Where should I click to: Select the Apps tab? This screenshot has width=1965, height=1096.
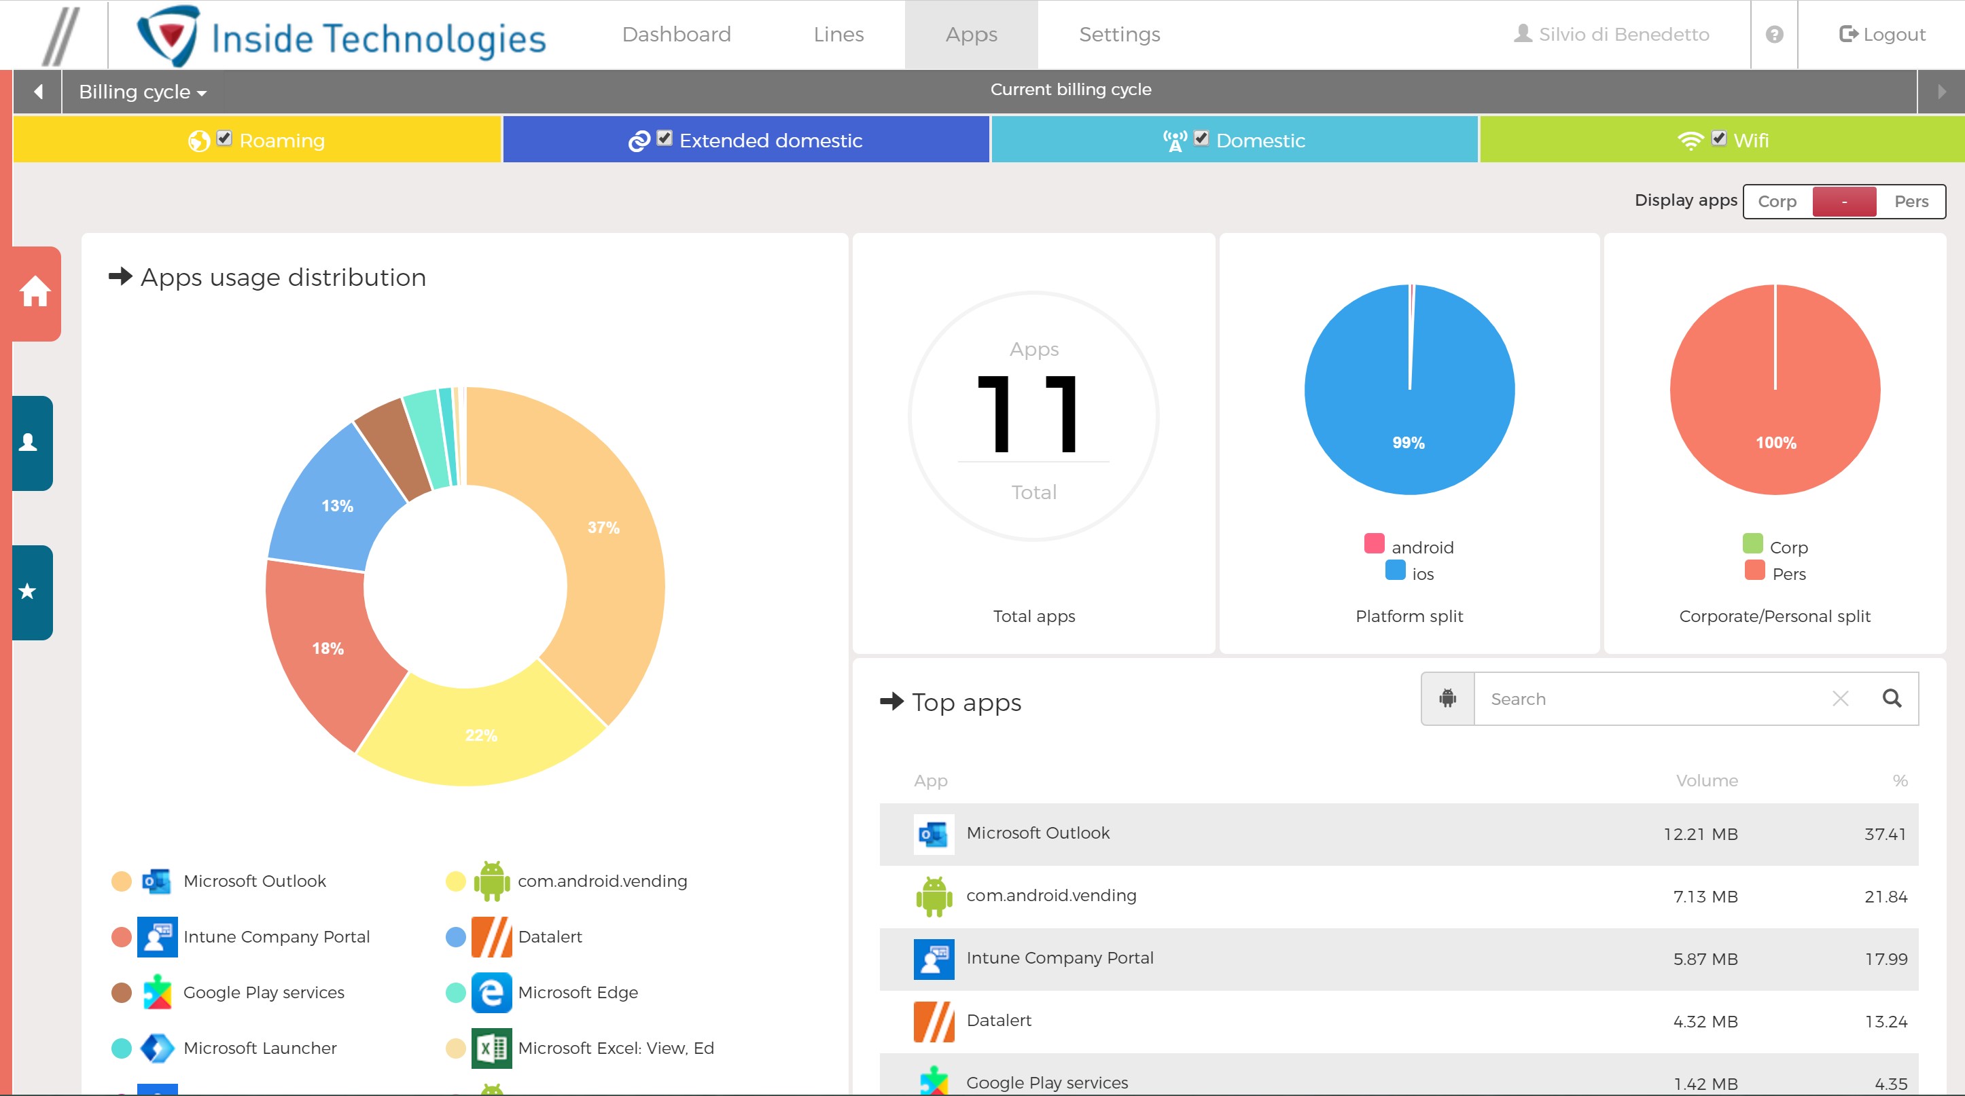[971, 35]
